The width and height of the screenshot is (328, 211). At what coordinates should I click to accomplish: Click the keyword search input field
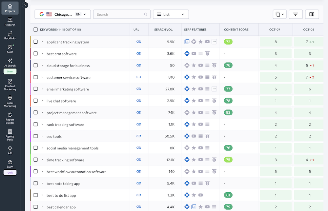pos(122,14)
